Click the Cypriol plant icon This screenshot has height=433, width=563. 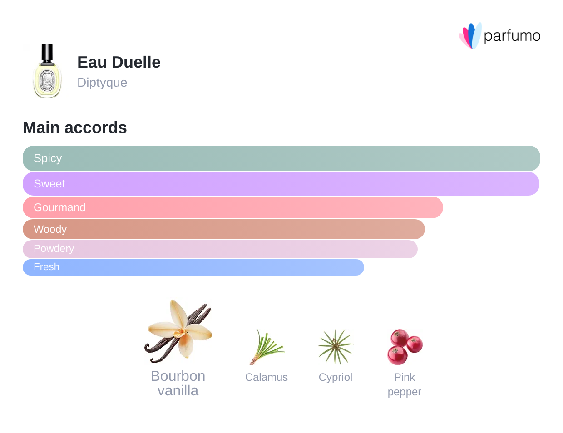click(x=336, y=347)
